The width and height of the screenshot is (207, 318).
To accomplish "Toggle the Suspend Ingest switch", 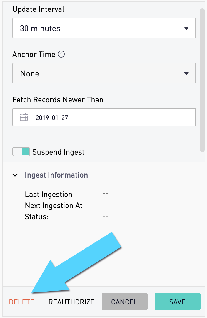I will pyautogui.click(x=21, y=152).
